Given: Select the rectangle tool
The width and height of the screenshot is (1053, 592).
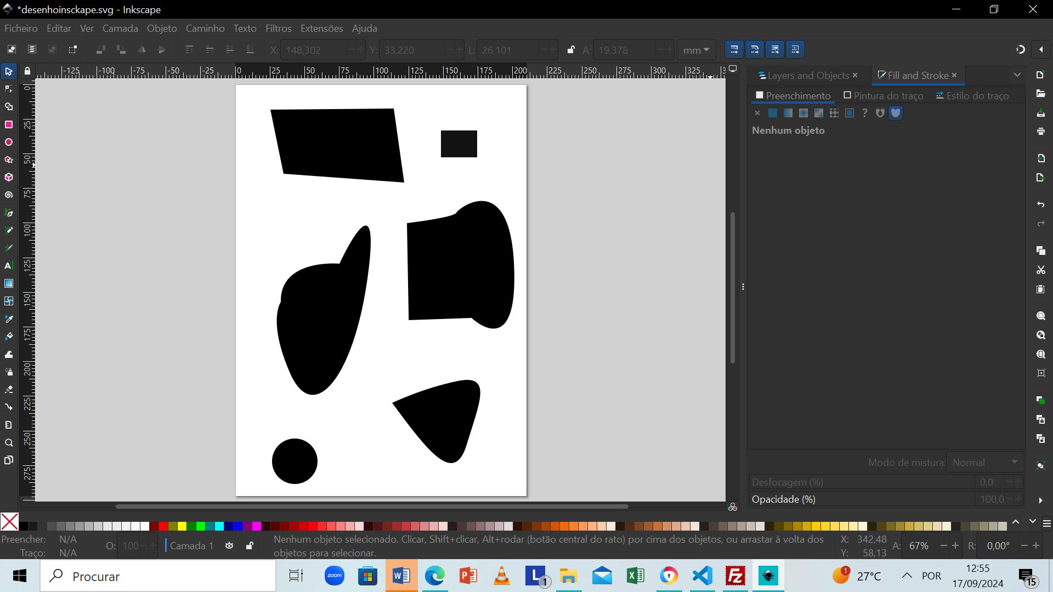Looking at the screenshot, I should pos(9,124).
